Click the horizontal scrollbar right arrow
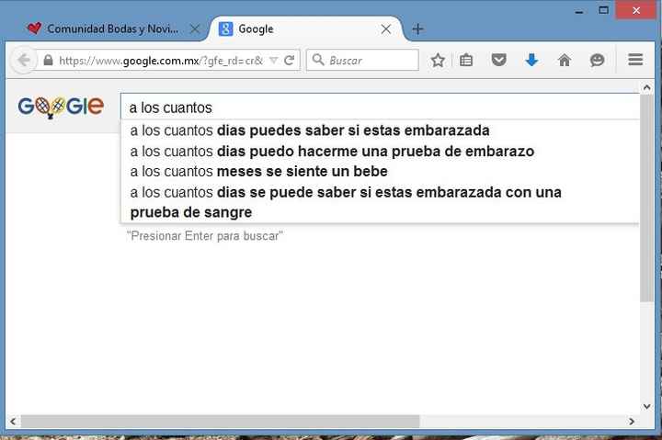 click(632, 422)
